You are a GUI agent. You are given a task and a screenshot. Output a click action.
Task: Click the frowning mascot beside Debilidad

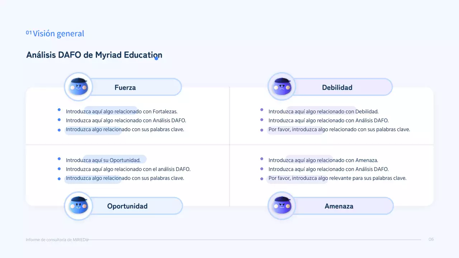(x=282, y=86)
